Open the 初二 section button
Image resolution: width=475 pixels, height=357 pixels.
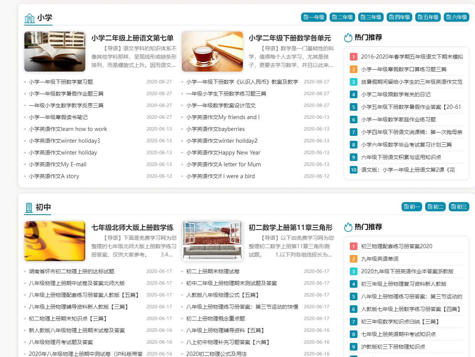pyautogui.click(x=435, y=207)
